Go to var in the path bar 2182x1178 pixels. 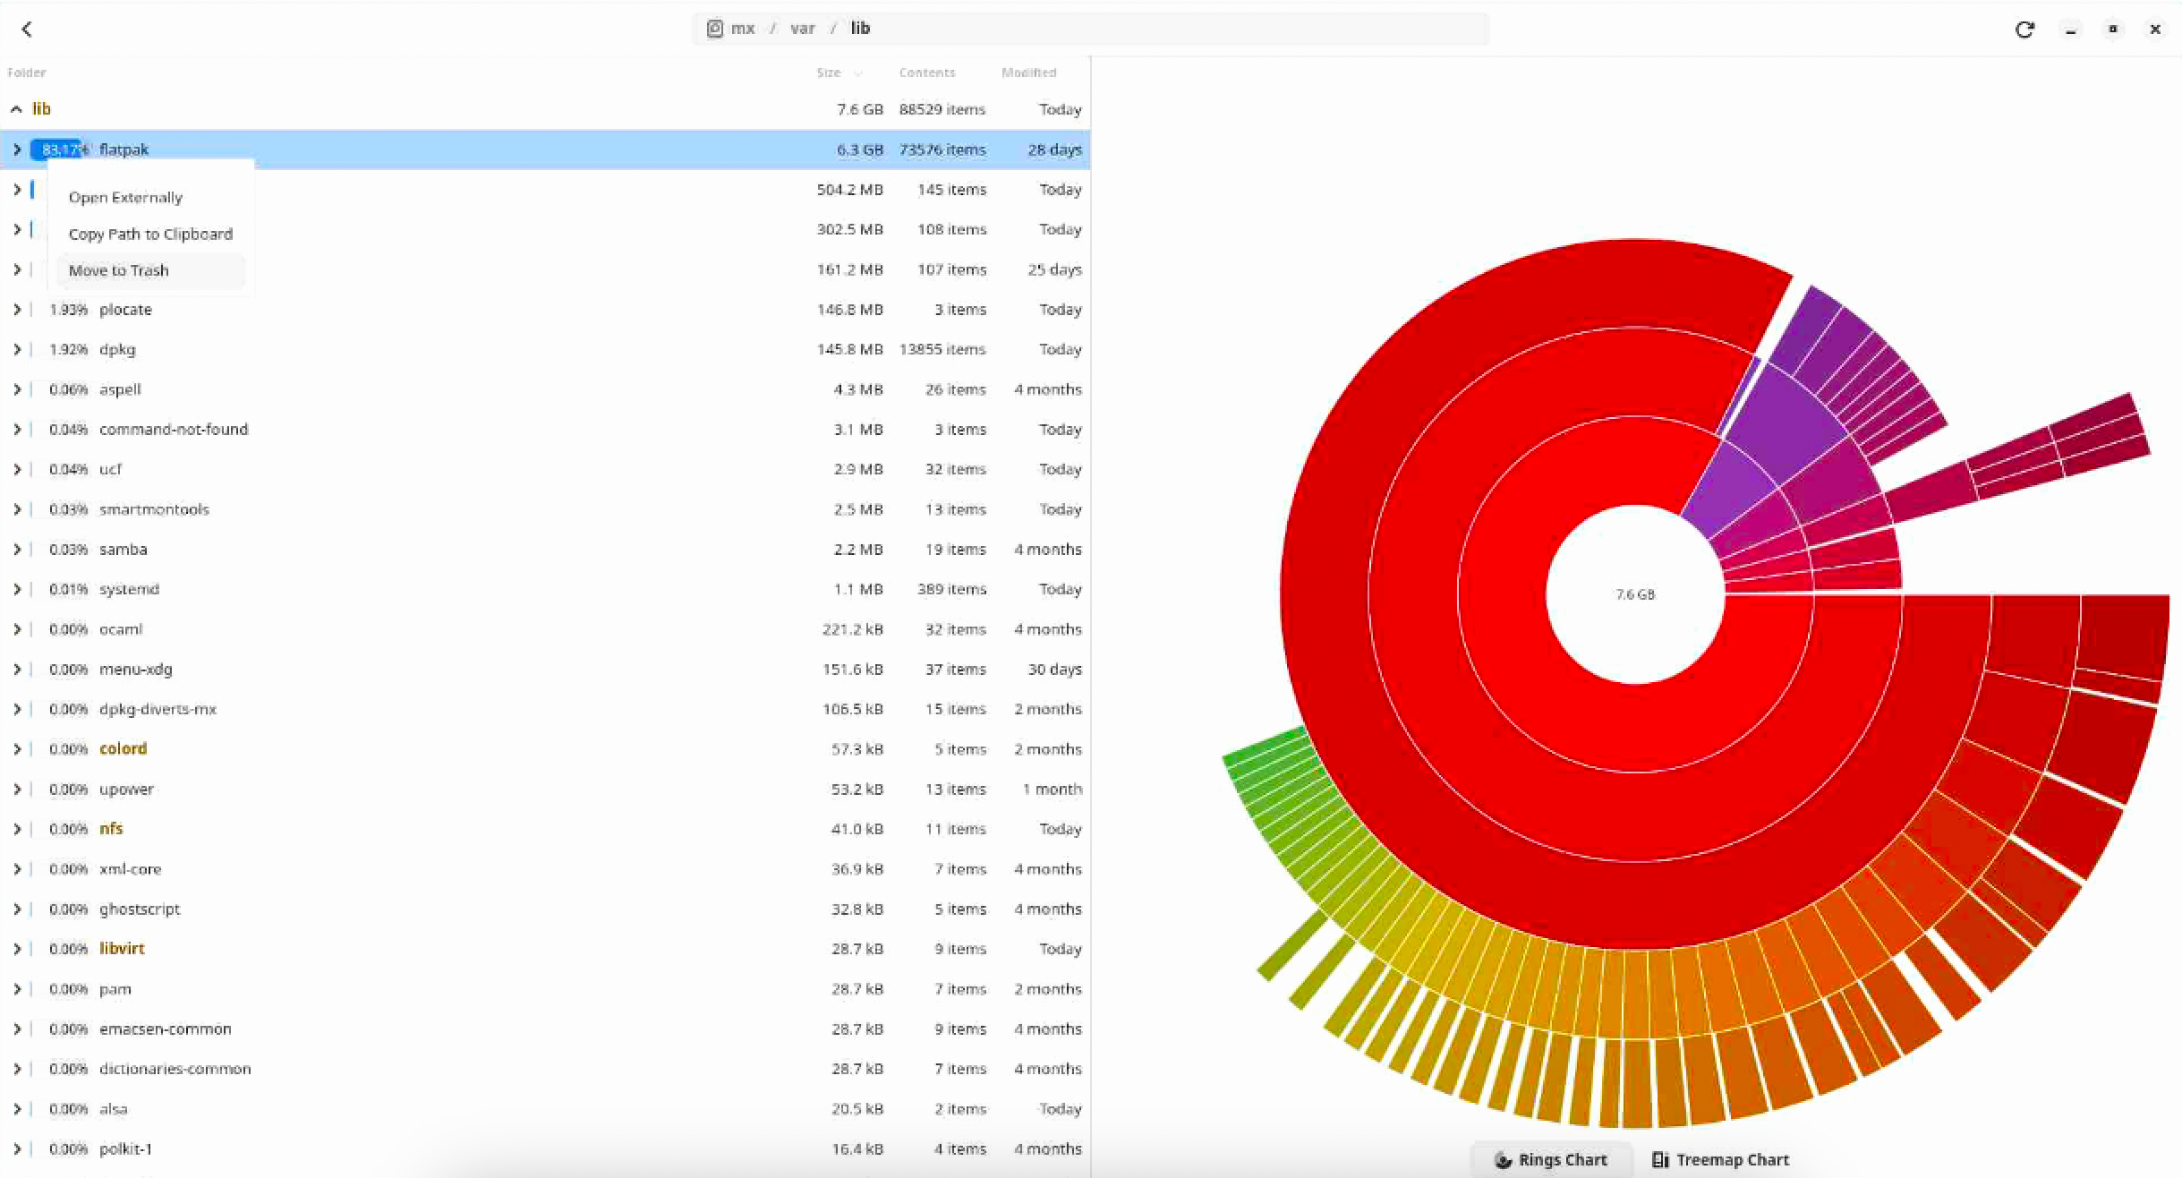coord(803,29)
